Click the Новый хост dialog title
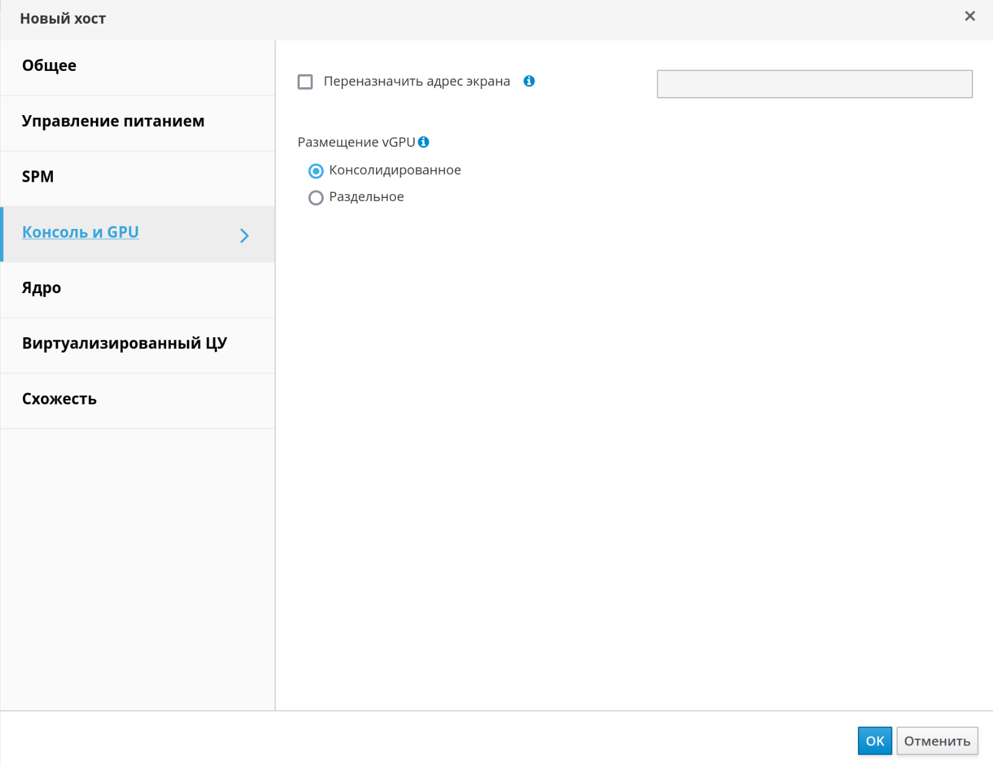The height and width of the screenshot is (766, 993). tap(63, 19)
